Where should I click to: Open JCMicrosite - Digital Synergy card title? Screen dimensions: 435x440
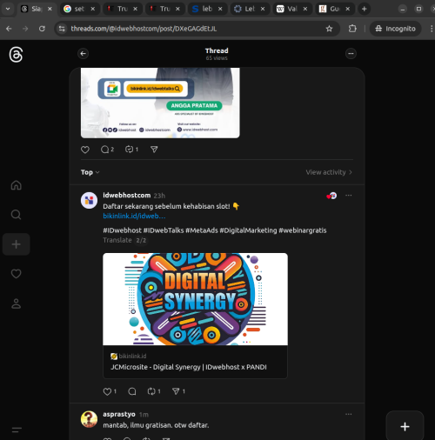[x=189, y=367]
